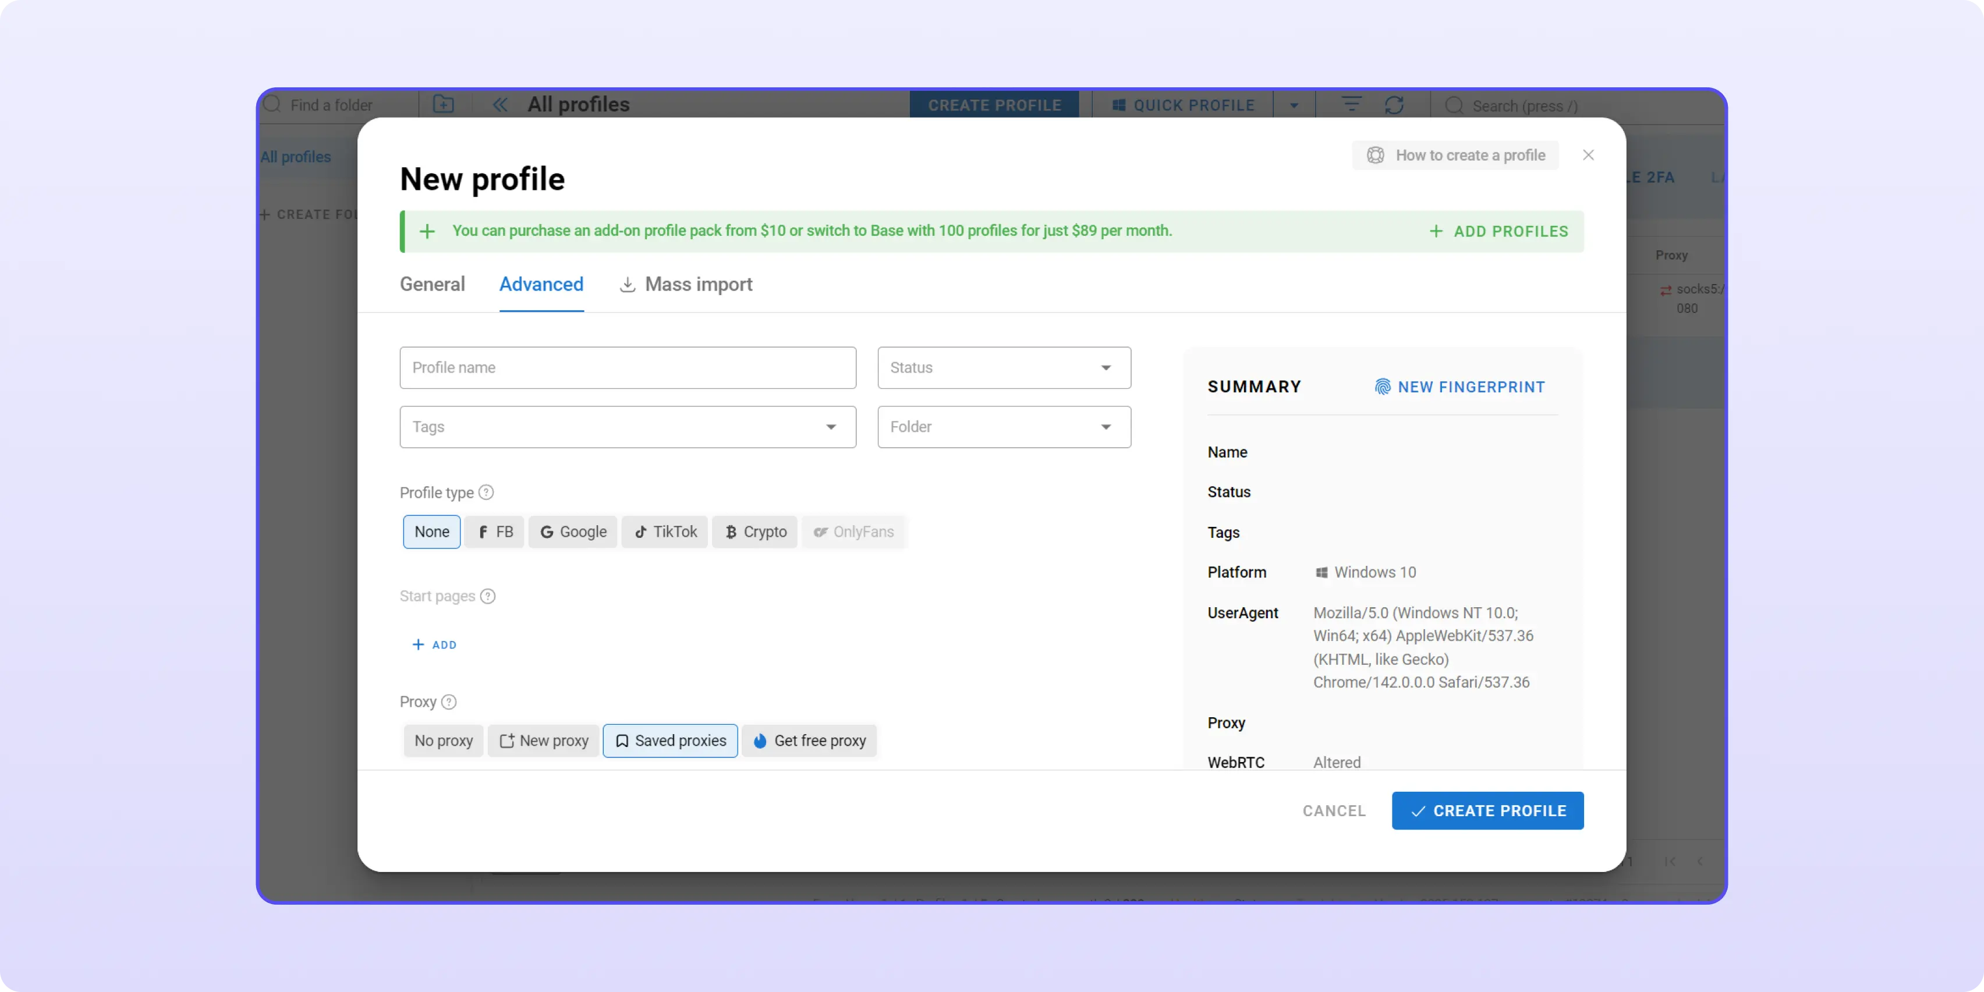Open the Status dropdown
Screen dimensions: 1984x992
click(x=1004, y=367)
